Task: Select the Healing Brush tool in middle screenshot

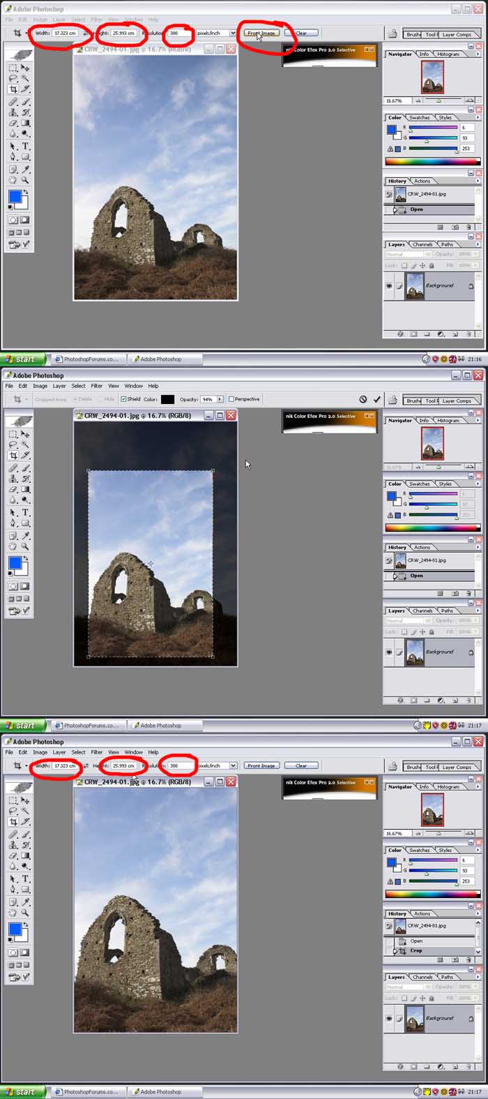Action: [x=13, y=468]
